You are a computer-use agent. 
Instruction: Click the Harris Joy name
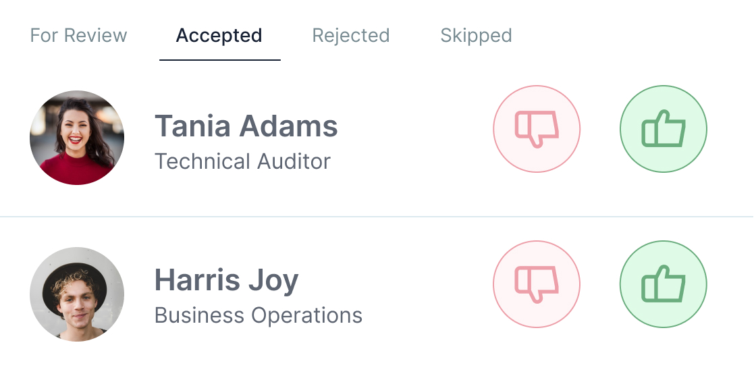227,280
